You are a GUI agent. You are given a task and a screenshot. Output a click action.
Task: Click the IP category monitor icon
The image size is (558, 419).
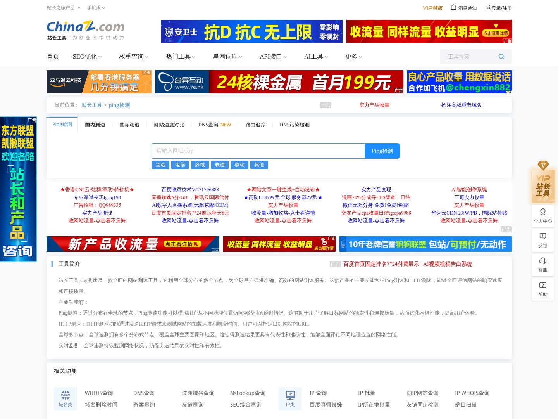click(x=290, y=398)
